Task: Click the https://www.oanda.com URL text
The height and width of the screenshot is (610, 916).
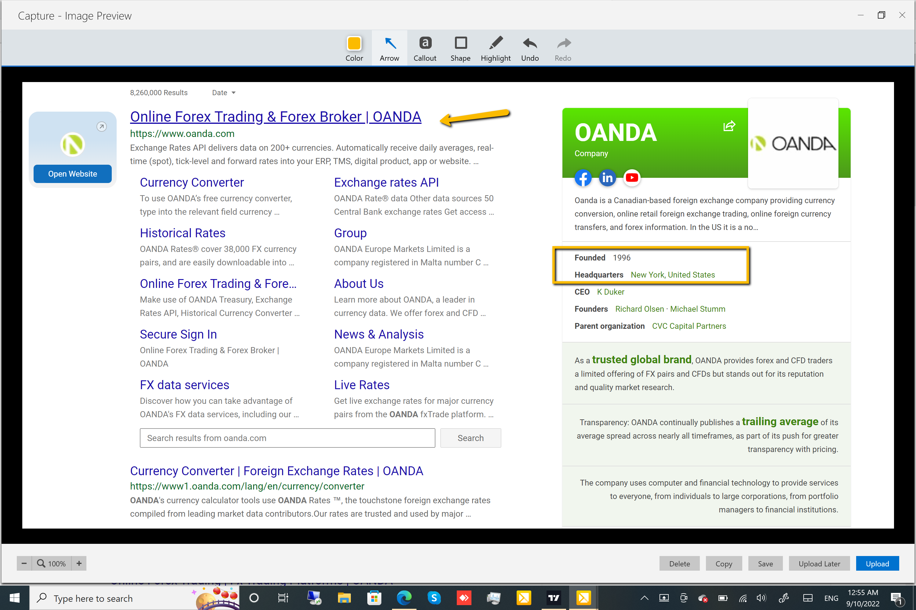Action: tap(182, 134)
